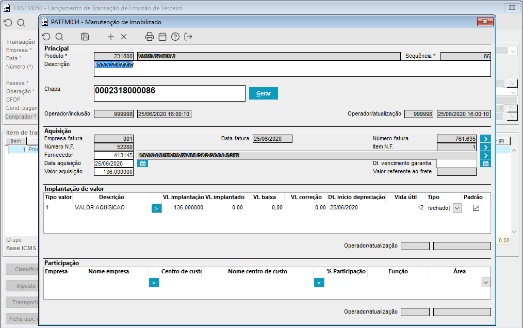Click the VALOR AQUISICAO description cell
Viewport: 523px width, 328px height.
100,207
